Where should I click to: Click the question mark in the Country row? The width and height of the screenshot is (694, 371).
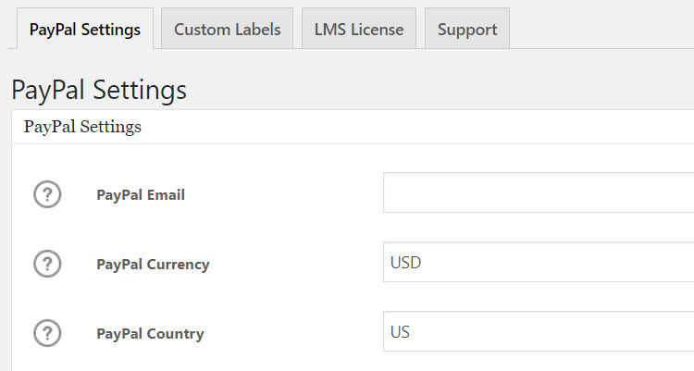[x=47, y=333]
